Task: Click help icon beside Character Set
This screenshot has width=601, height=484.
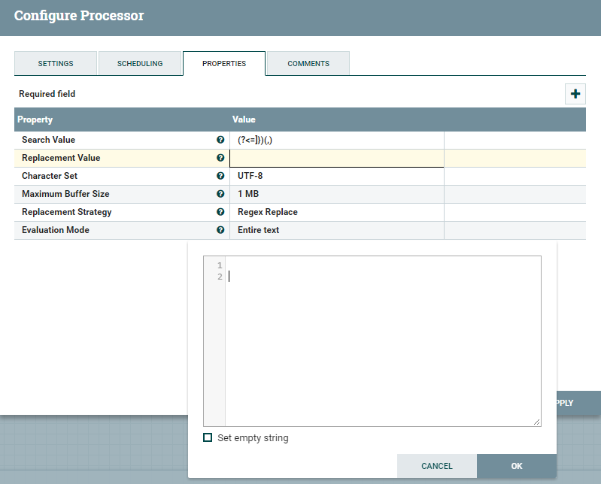Action: tap(220, 176)
